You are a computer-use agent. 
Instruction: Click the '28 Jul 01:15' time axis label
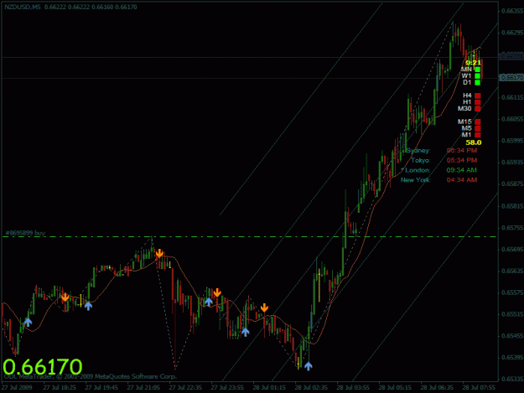pyautogui.click(x=269, y=388)
